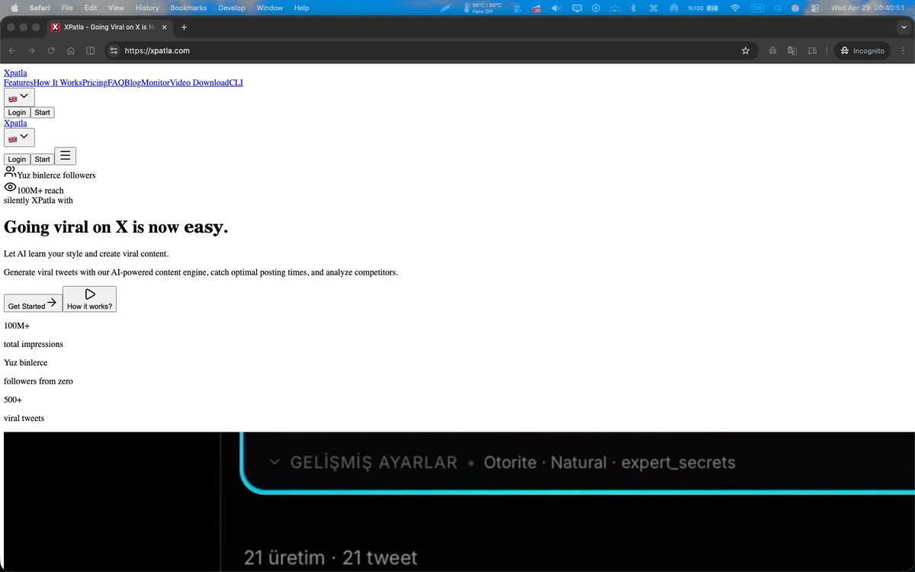
Task: Reload the page with the refresh icon
Action: 51,50
